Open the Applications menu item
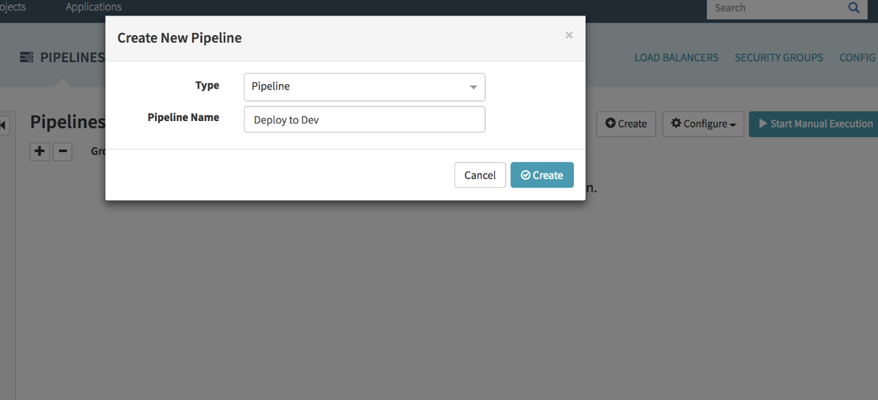The image size is (878, 400). pos(93,7)
